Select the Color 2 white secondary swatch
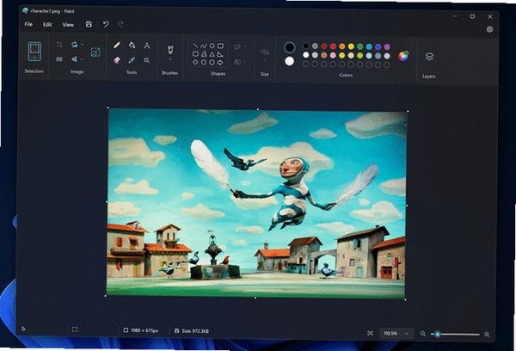Image resolution: width=516 pixels, height=351 pixels. click(x=290, y=61)
